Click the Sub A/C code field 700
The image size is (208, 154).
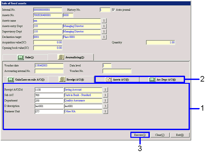click(x=49, y=95)
